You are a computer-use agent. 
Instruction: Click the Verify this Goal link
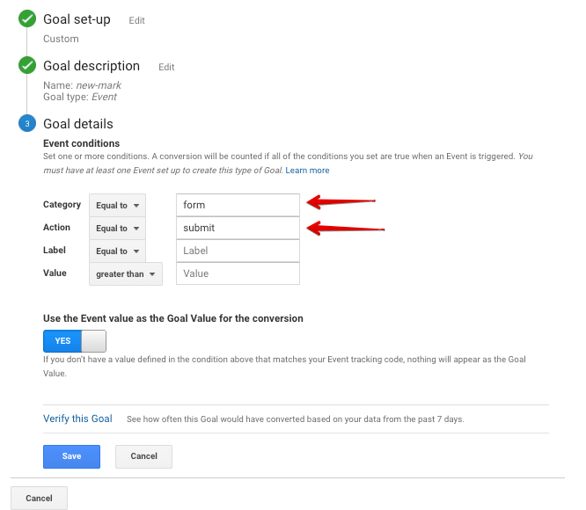click(77, 419)
